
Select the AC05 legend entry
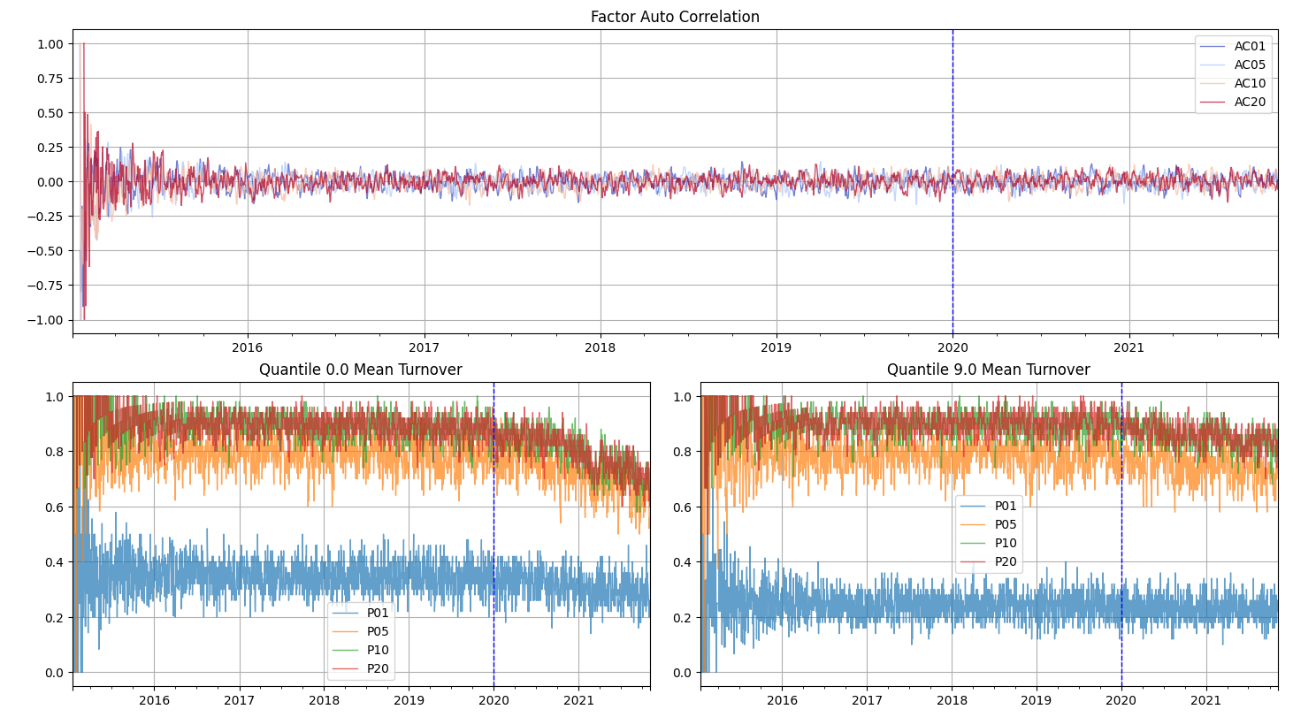click(1233, 65)
